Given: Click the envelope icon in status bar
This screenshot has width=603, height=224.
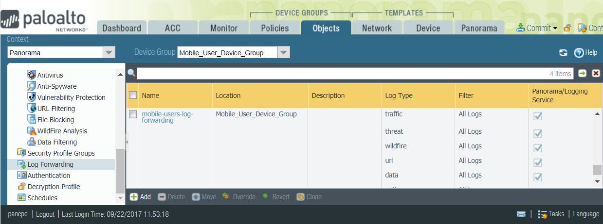Looking at the screenshot, I should click(521, 214).
